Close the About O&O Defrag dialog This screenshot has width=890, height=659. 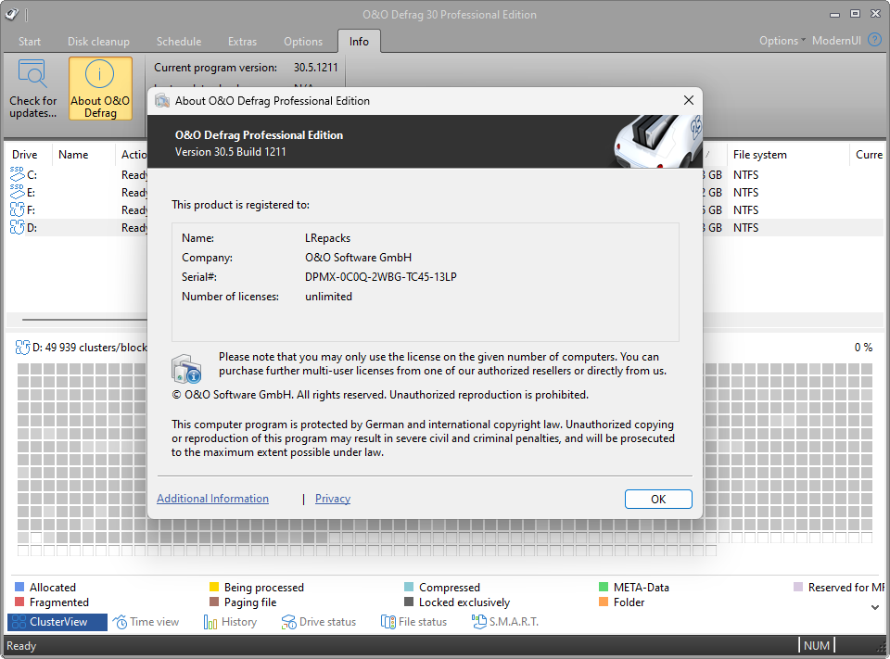click(689, 100)
